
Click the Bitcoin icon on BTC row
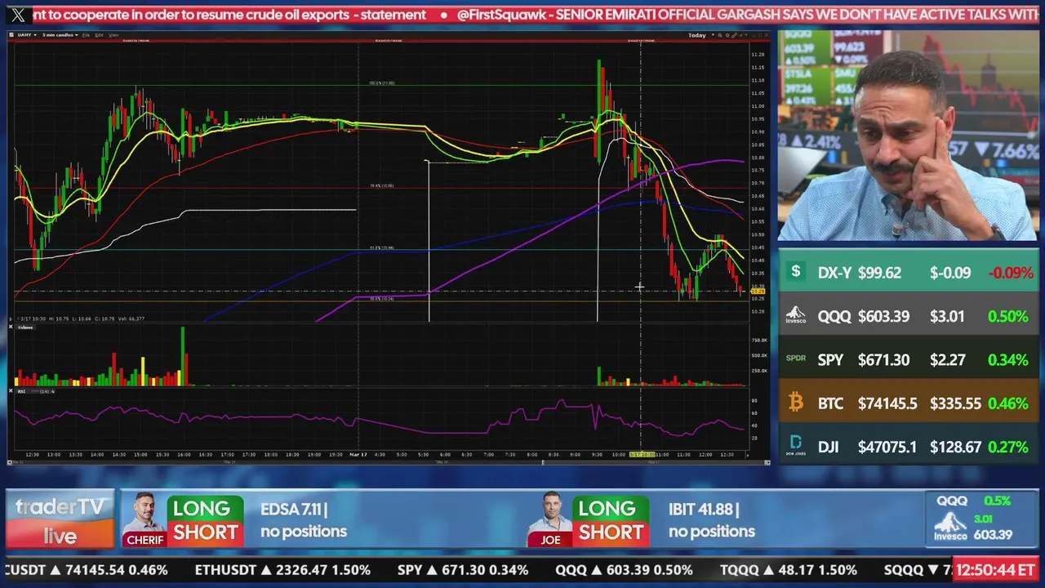click(x=796, y=402)
